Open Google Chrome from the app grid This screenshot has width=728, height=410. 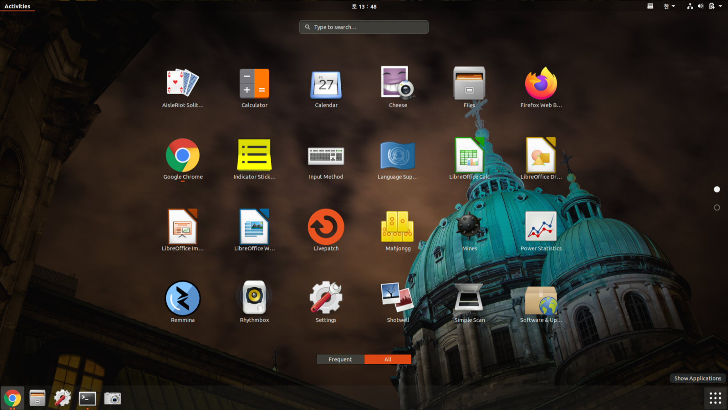[x=183, y=159]
